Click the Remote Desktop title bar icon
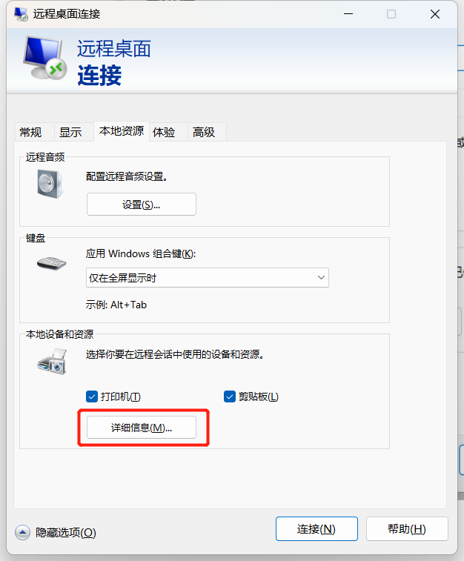 click(21, 14)
